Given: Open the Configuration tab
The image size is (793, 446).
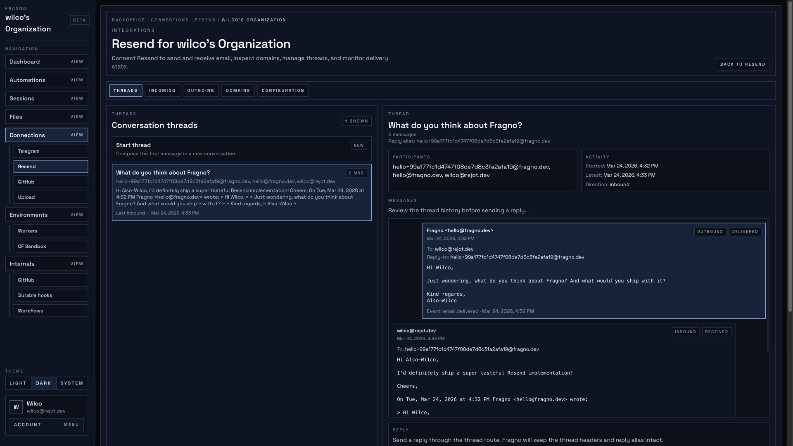Looking at the screenshot, I should click(283, 90).
